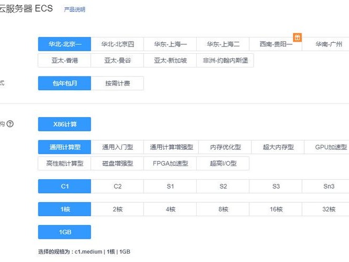349x262 pixels.
Task: Pick region 西南-贵阳一
Action: (276, 44)
